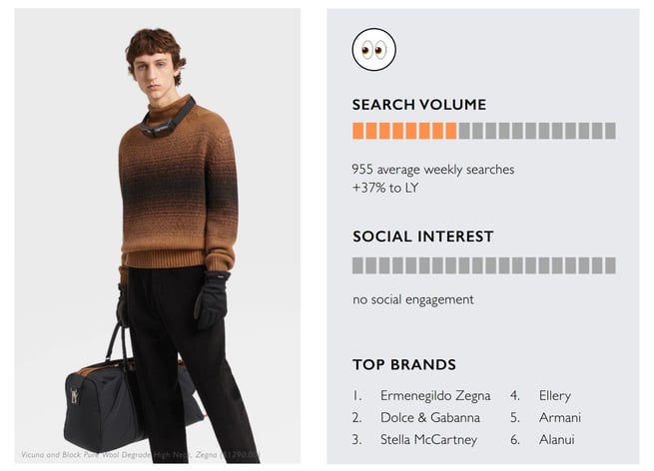Click the TOP BRANDS heading
This screenshot has width=654, height=471.
click(404, 365)
